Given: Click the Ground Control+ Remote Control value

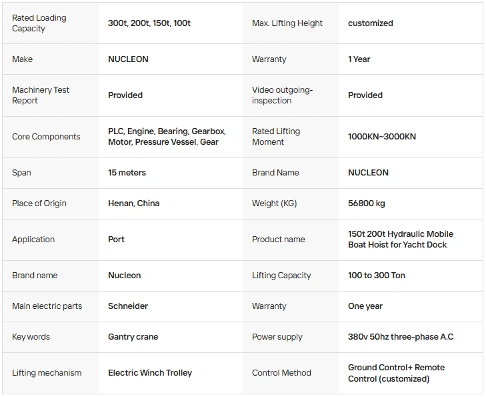Looking at the screenshot, I should click(x=396, y=373).
